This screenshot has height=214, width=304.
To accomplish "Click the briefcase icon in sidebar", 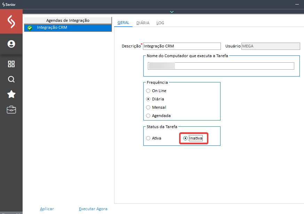I will [11, 110].
